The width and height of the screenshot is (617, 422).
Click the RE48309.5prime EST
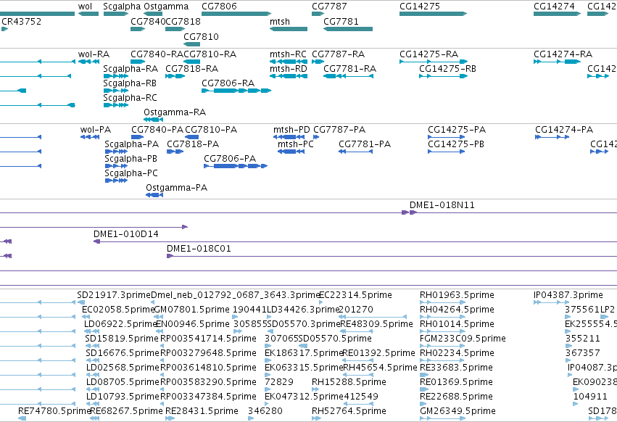355,331
